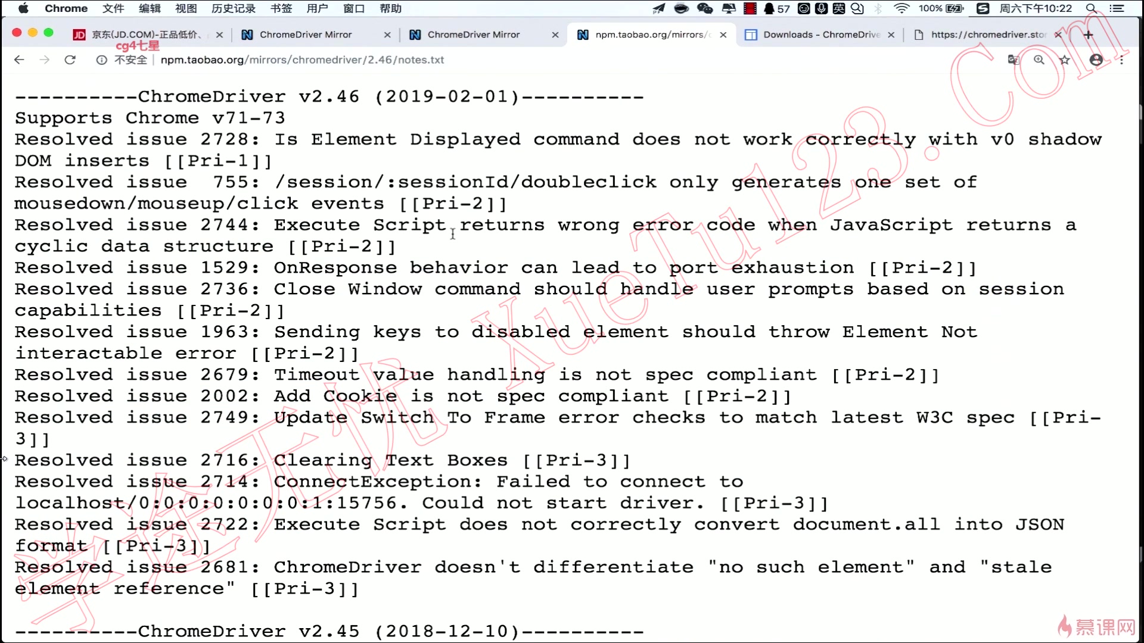1144x643 pixels.
Task: Open the 历史记录 menu
Action: pos(233,8)
